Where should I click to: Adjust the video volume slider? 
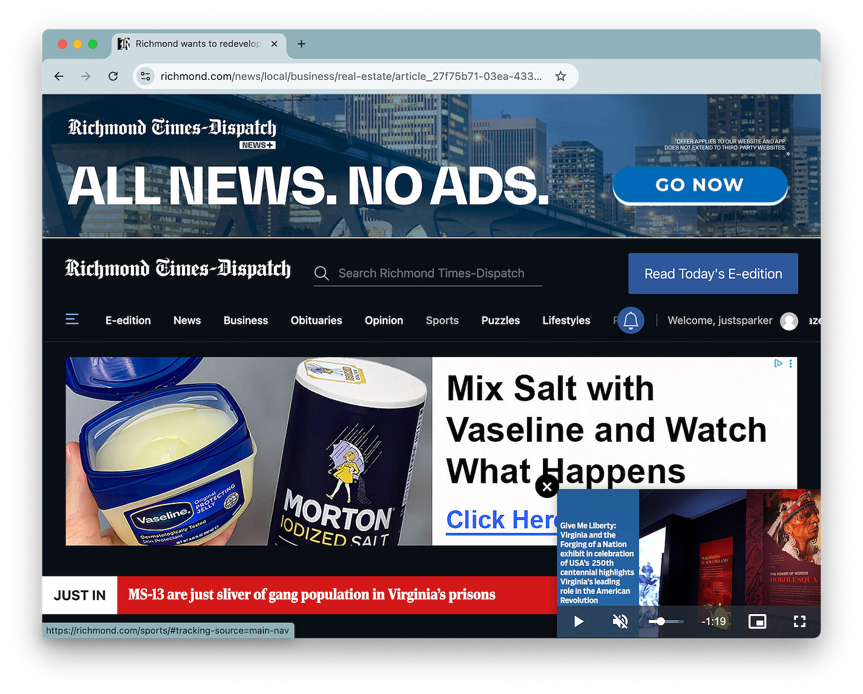point(666,621)
